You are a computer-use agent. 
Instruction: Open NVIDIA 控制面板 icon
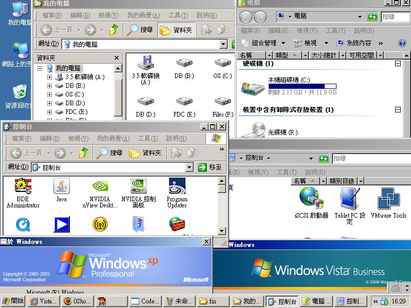coord(138,193)
